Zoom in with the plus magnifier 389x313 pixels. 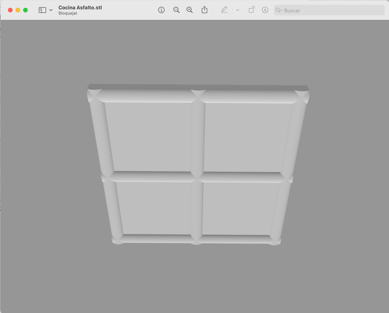pyautogui.click(x=190, y=10)
